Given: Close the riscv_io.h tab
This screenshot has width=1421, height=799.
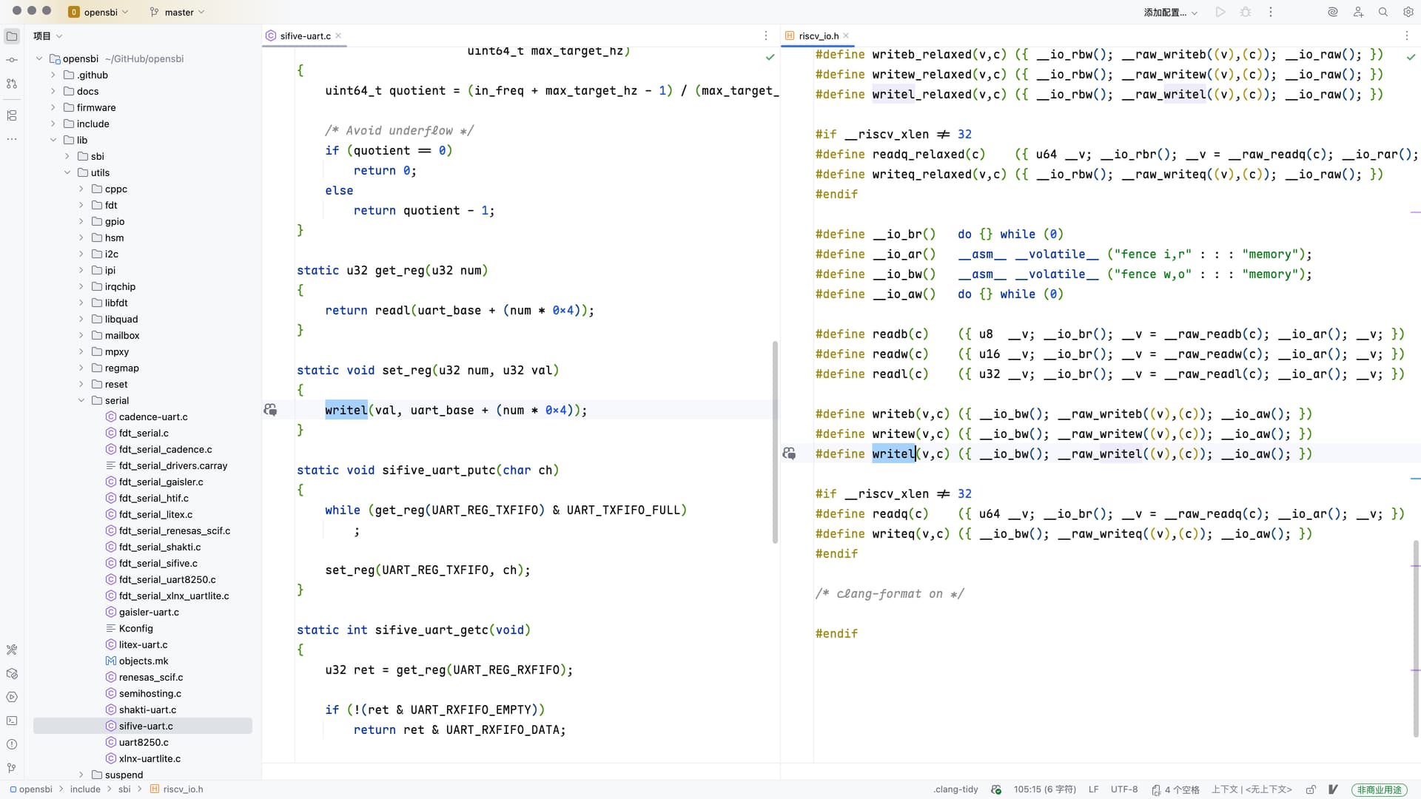Looking at the screenshot, I should click(846, 36).
